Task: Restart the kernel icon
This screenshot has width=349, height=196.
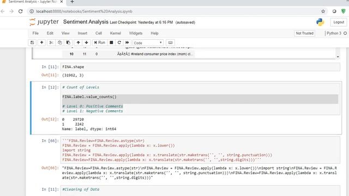Action: (x=119, y=42)
